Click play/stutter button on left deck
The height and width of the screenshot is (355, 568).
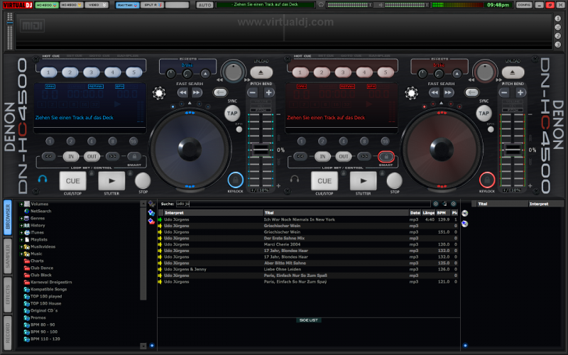(x=111, y=181)
